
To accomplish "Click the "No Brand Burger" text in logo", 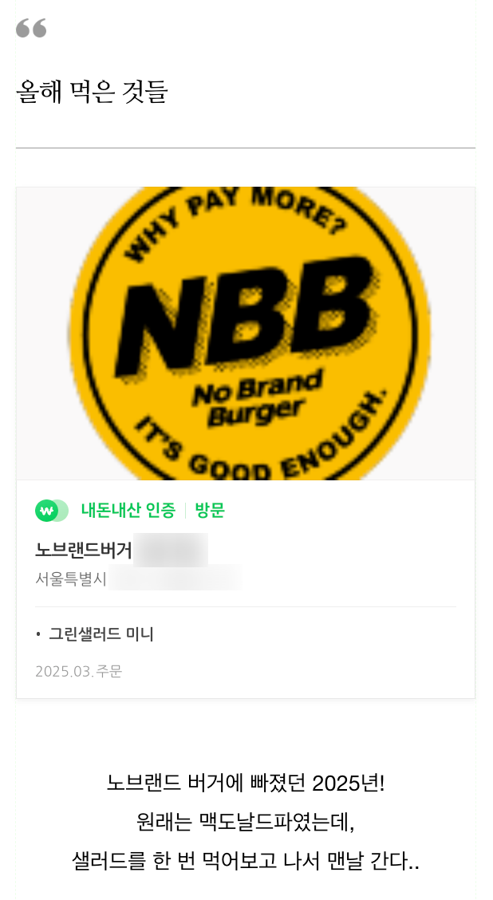I will 257,400.
